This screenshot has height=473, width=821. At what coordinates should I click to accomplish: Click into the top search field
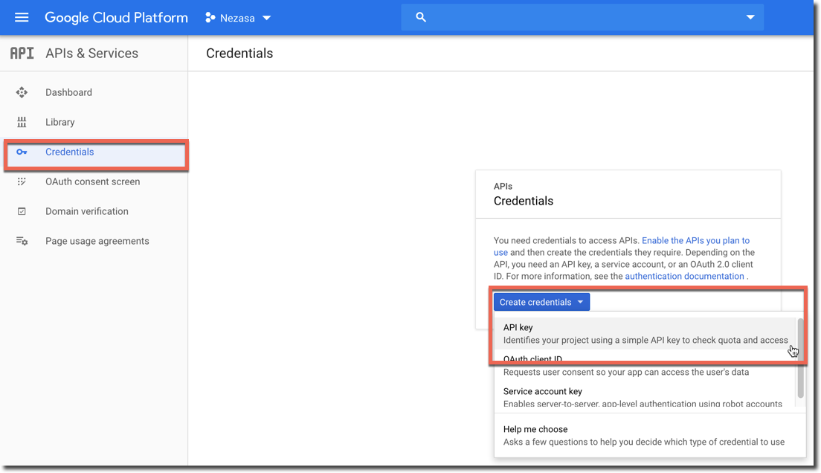pos(582,17)
